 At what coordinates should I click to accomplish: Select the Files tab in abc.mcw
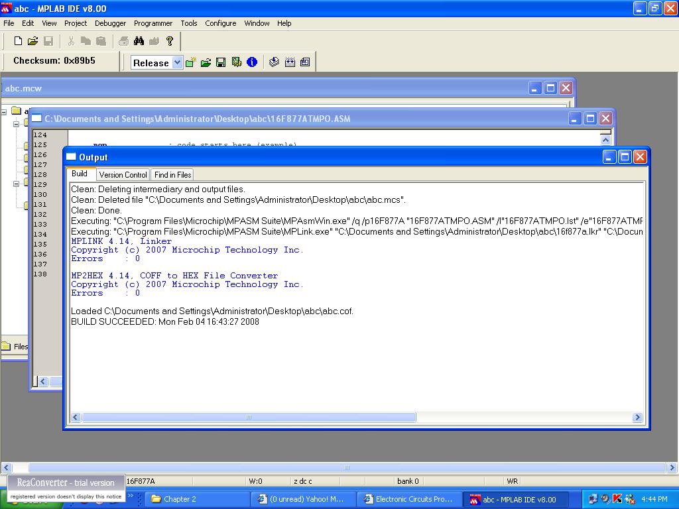15,346
